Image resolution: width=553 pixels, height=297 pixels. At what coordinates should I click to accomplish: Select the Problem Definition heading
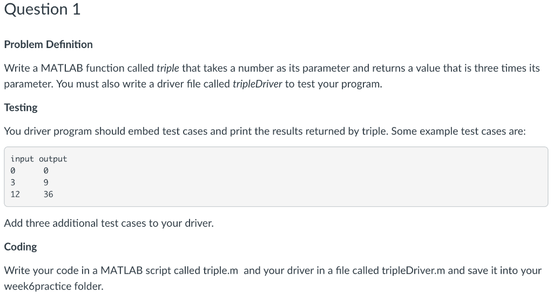[48, 44]
